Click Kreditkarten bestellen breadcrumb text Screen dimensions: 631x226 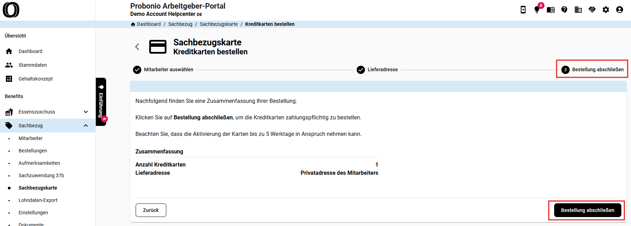[x=270, y=24]
